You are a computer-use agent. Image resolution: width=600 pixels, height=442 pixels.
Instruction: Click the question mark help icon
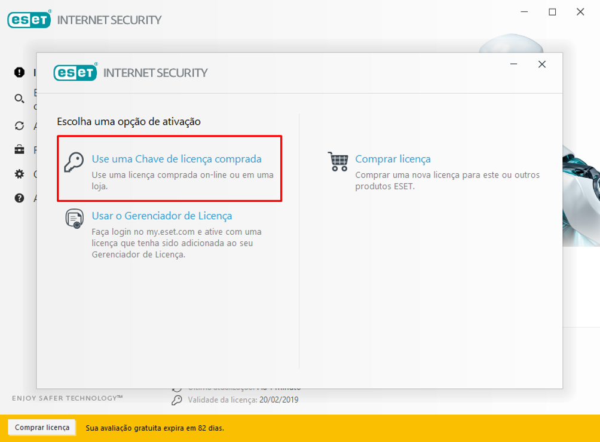click(20, 198)
